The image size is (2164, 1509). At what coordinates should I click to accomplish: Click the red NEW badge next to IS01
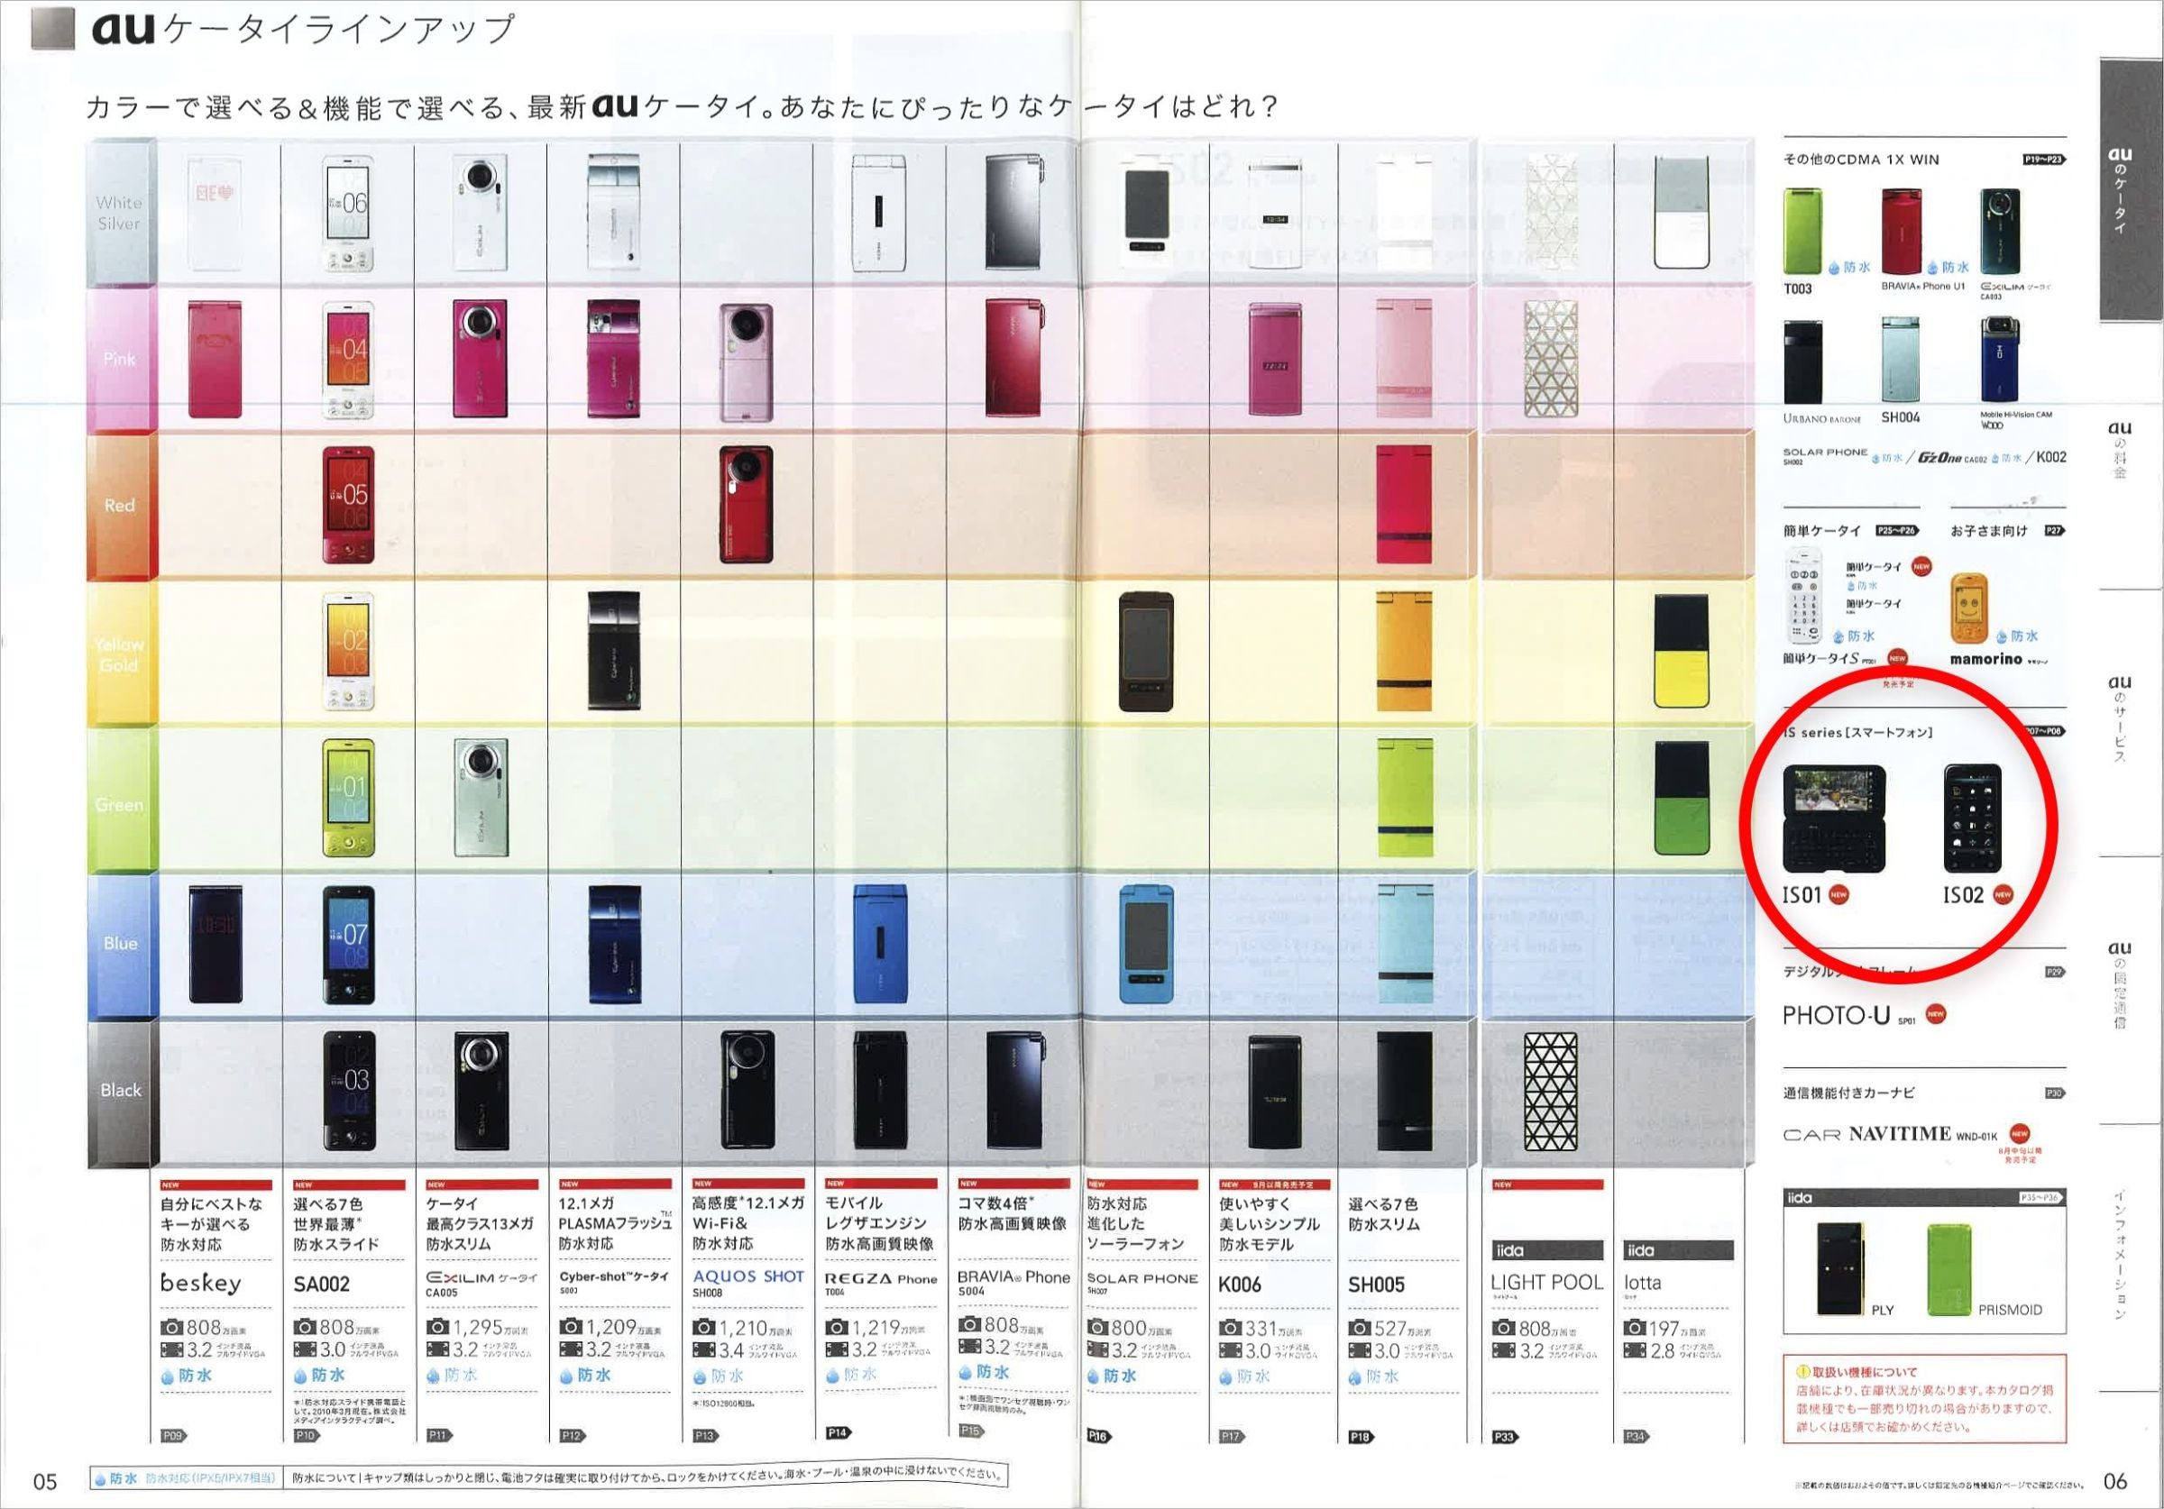(x=1838, y=894)
